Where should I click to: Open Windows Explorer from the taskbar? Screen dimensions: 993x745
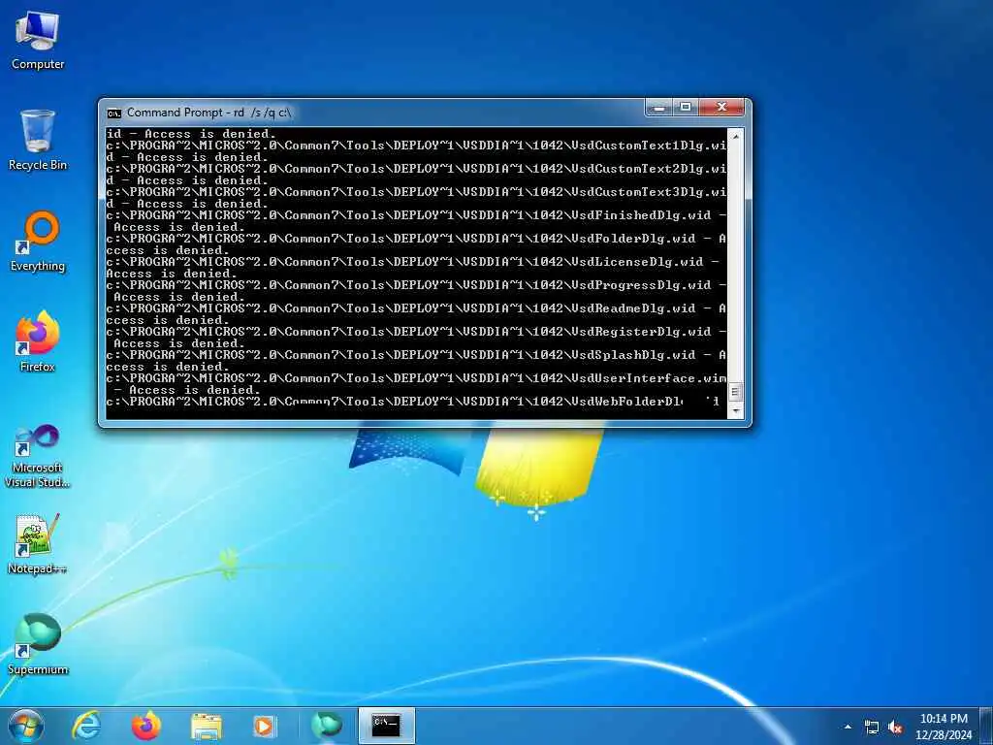coord(207,726)
